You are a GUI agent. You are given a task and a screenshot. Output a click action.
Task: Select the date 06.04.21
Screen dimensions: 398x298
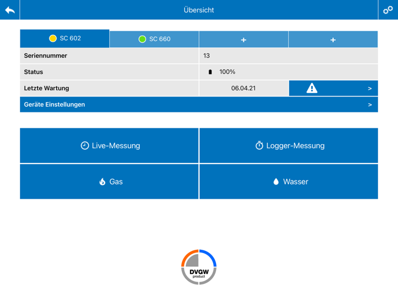click(x=243, y=88)
